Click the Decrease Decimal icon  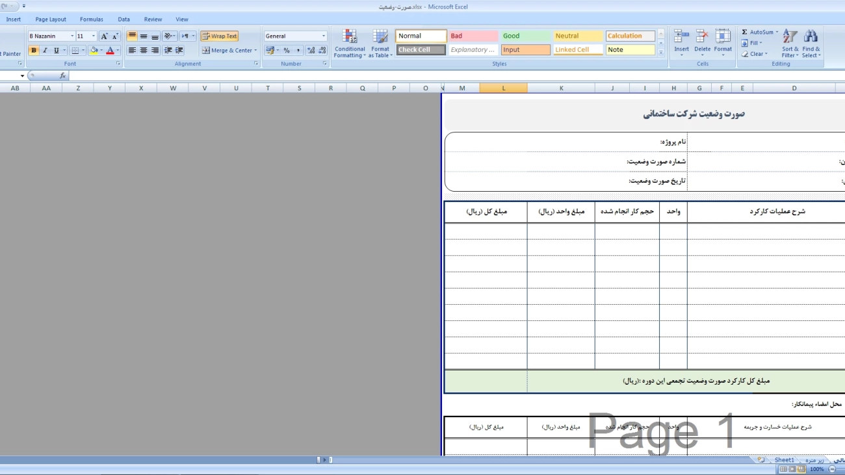(322, 50)
